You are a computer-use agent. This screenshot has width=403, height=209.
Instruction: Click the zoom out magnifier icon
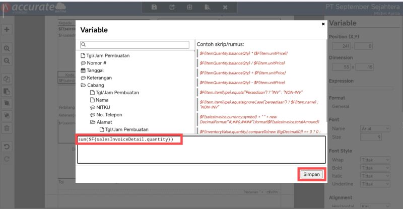click(7, 60)
